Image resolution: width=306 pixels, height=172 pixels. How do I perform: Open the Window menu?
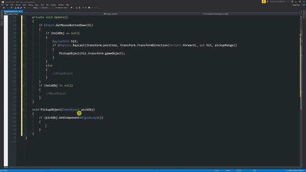tap(61, 5)
